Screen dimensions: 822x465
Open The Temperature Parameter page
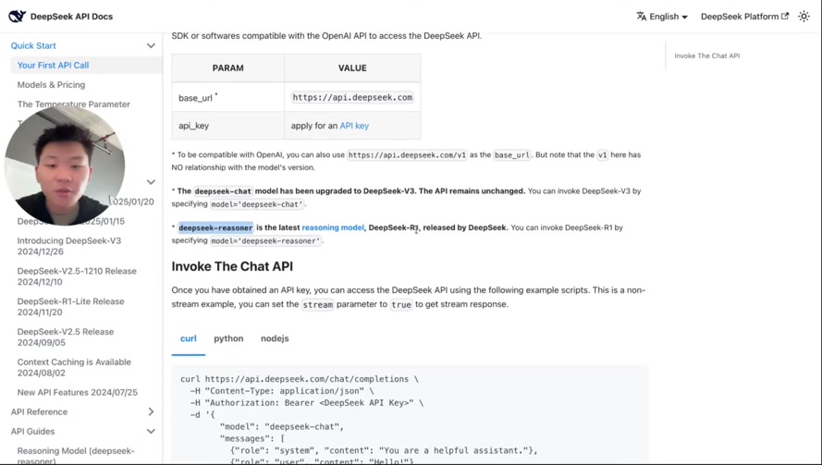tap(73, 104)
